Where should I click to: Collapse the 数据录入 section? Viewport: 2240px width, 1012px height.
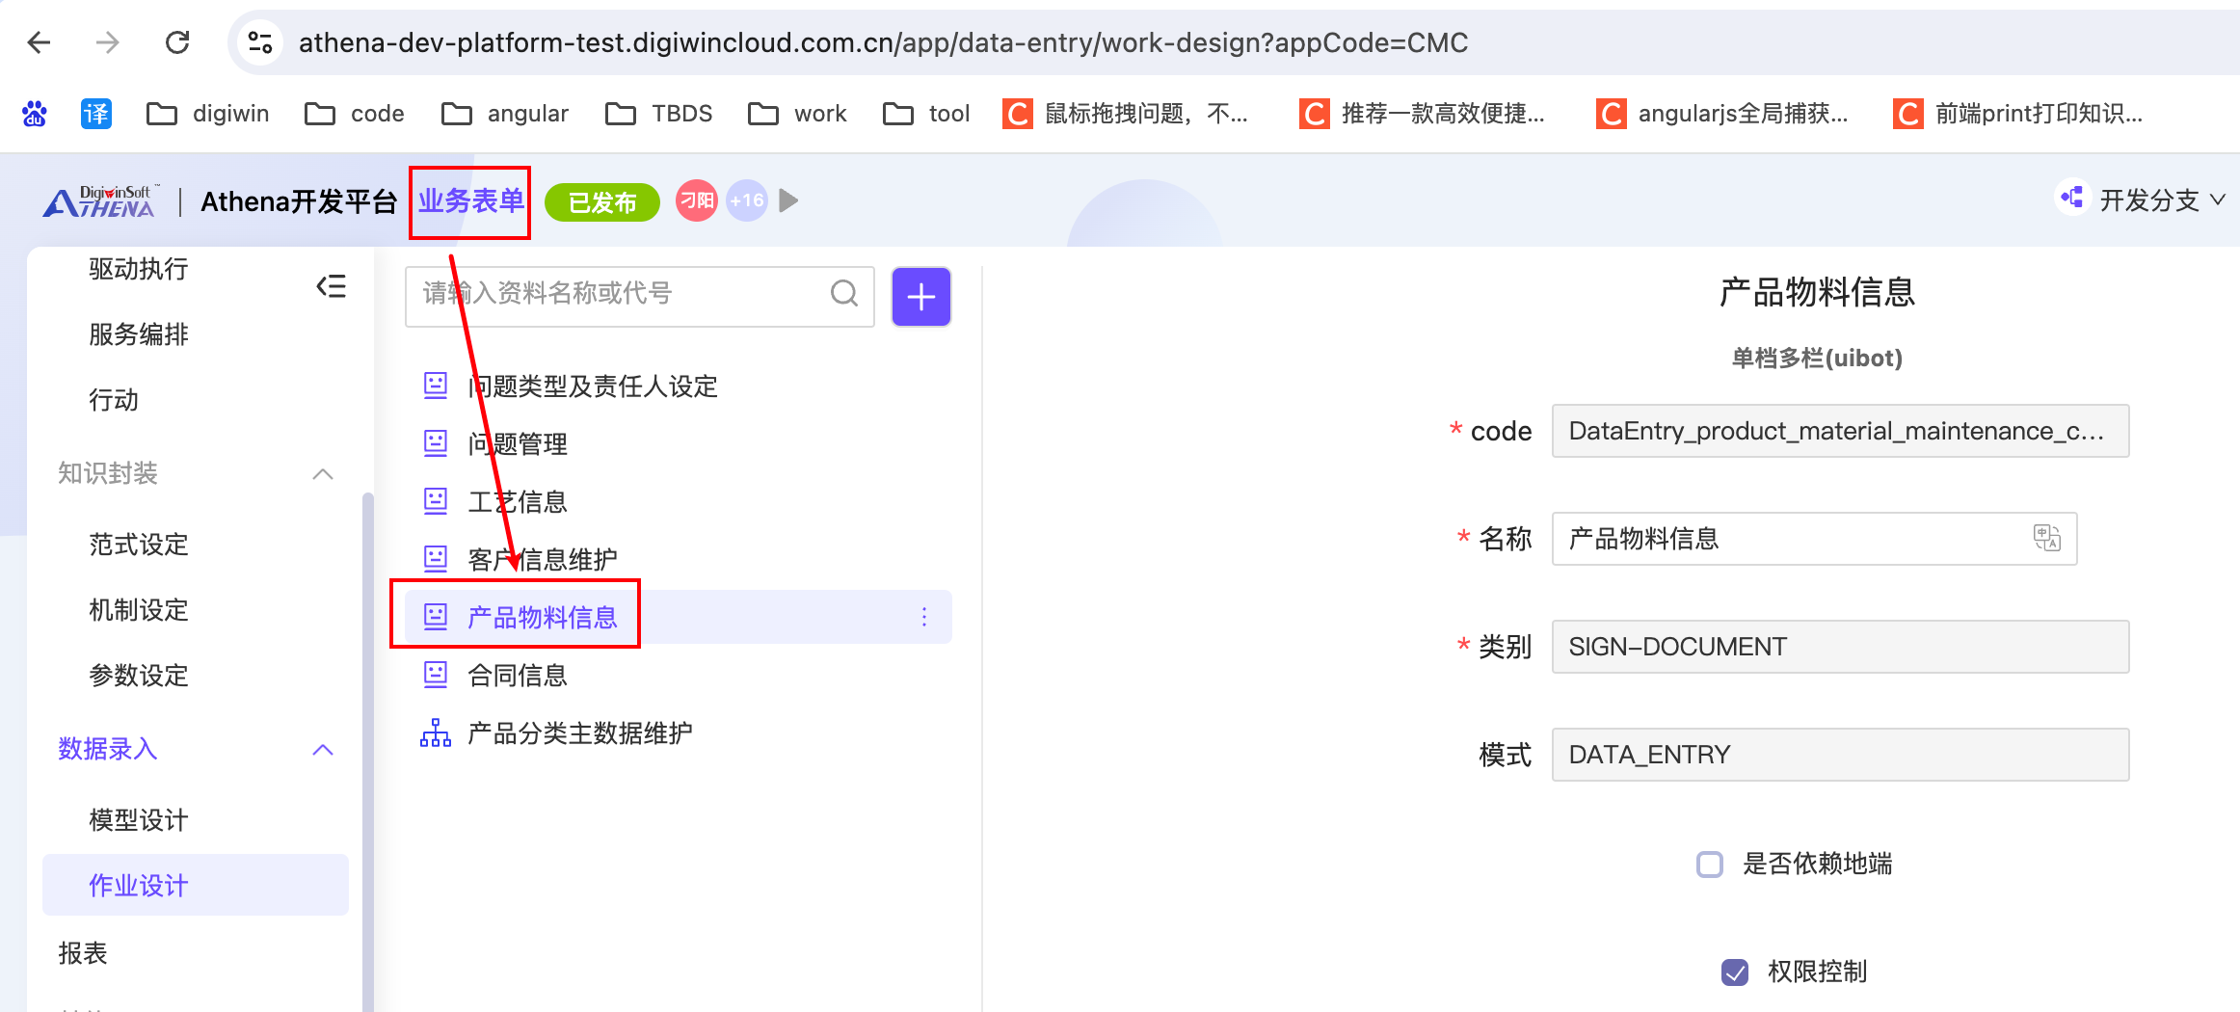[x=323, y=749]
